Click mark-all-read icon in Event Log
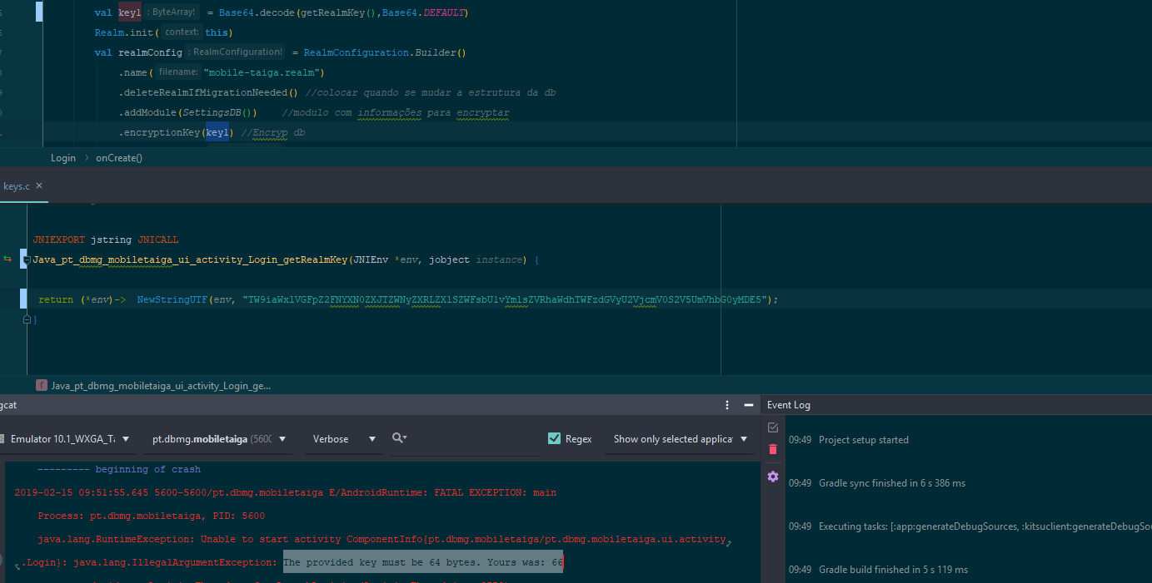The width and height of the screenshot is (1152, 583). tap(773, 427)
